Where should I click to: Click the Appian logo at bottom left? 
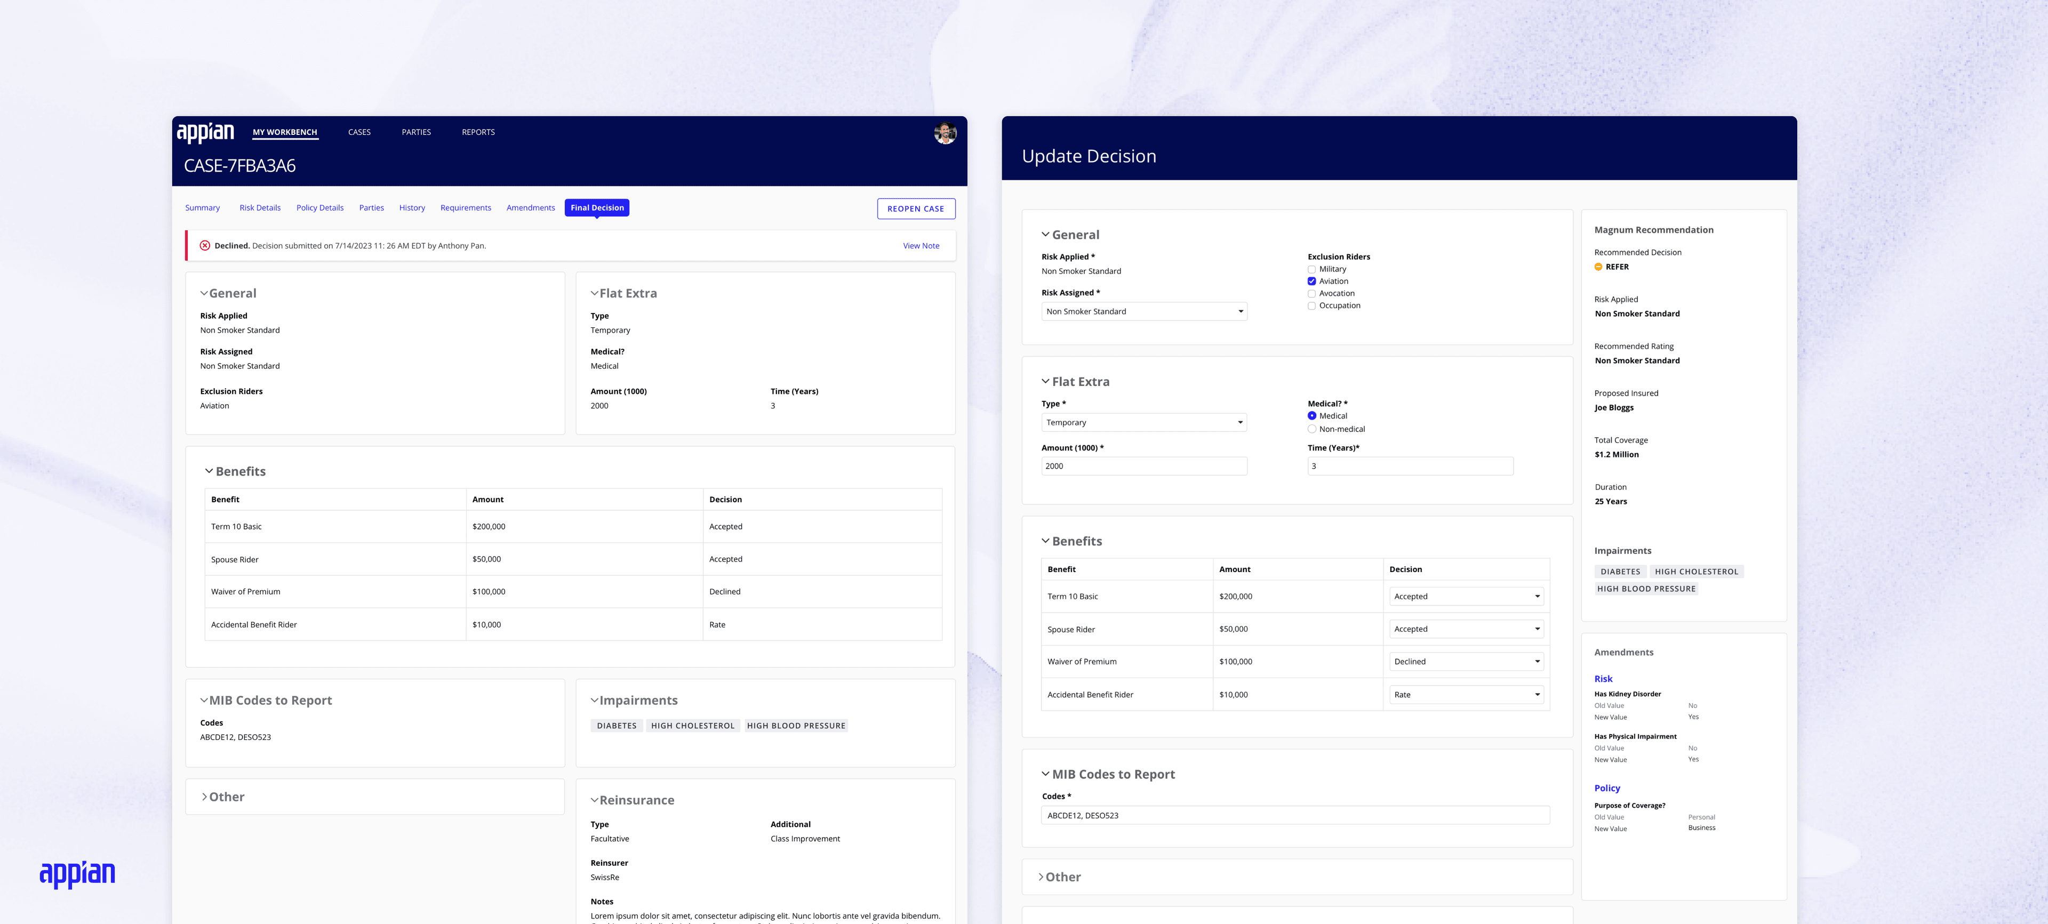tap(77, 873)
